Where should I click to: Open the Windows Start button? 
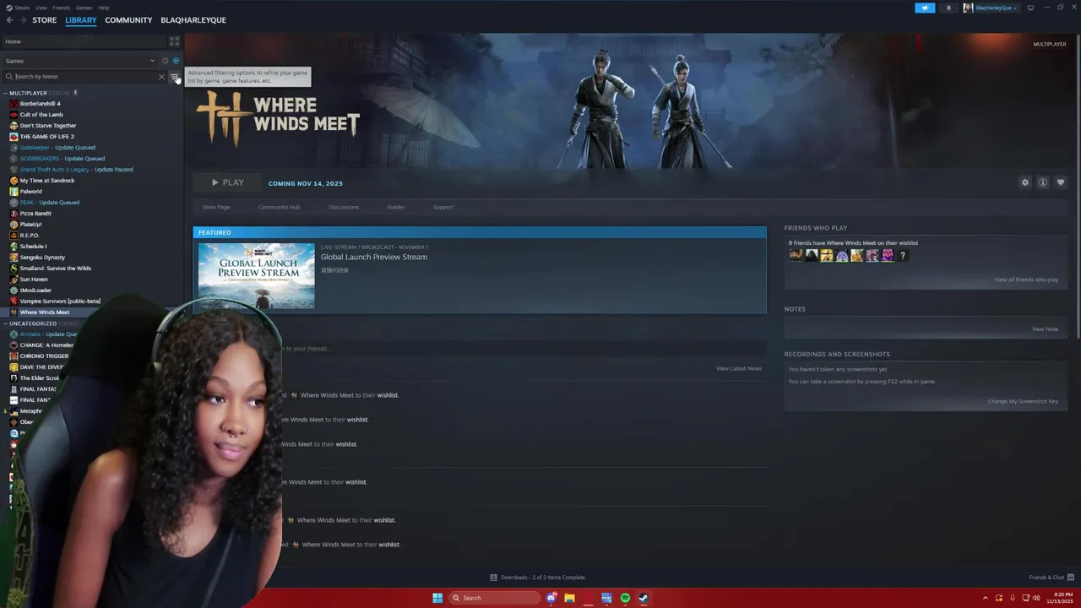coord(437,598)
